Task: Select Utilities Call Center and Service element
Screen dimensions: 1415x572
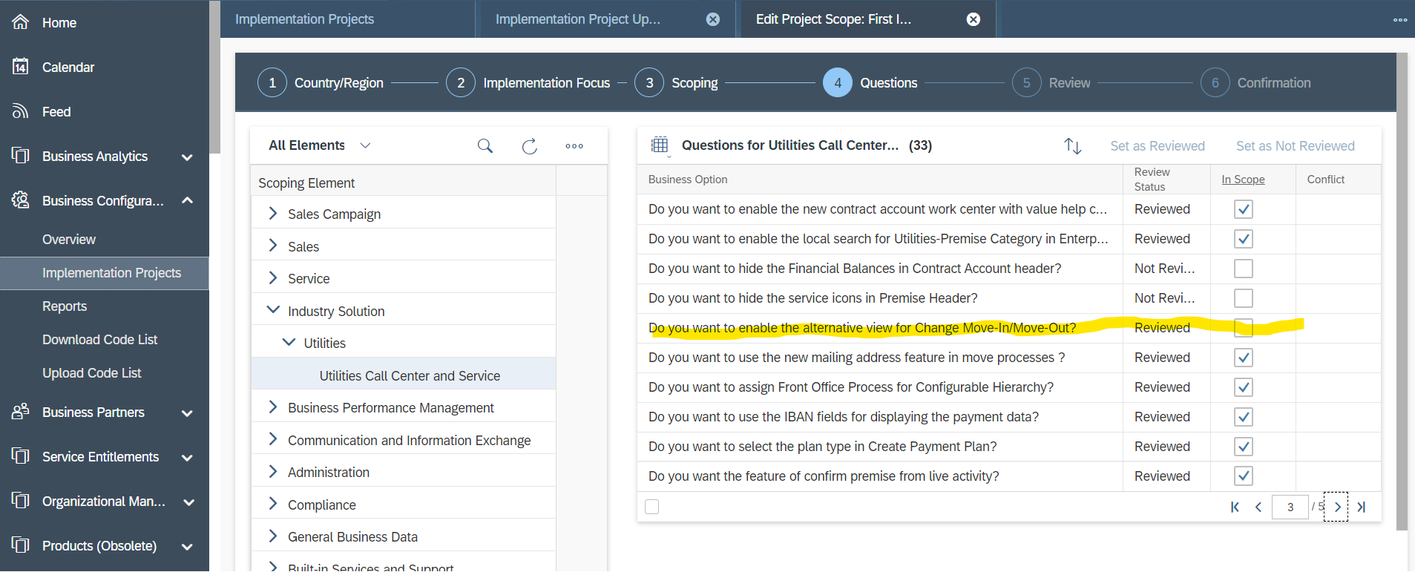Action: point(410,375)
